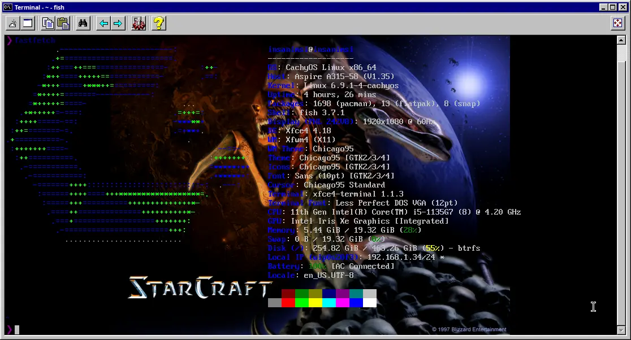This screenshot has width=631, height=340.
Task: Go to previous tab with left arrow
Action: click(x=103, y=23)
